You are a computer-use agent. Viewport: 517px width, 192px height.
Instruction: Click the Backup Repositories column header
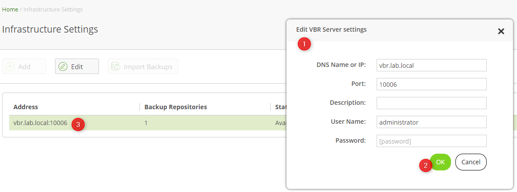176,107
